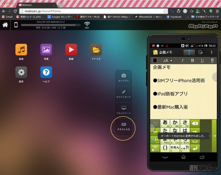Tap the わをん key on ATOK keyboard
Screen dimensions: 221x175
tap(175, 148)
